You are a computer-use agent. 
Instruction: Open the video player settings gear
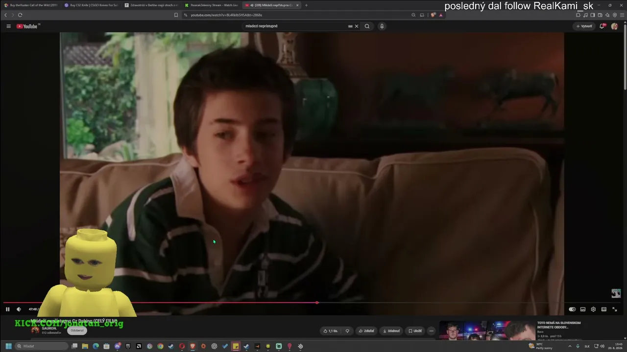click(x=593, y=309)
